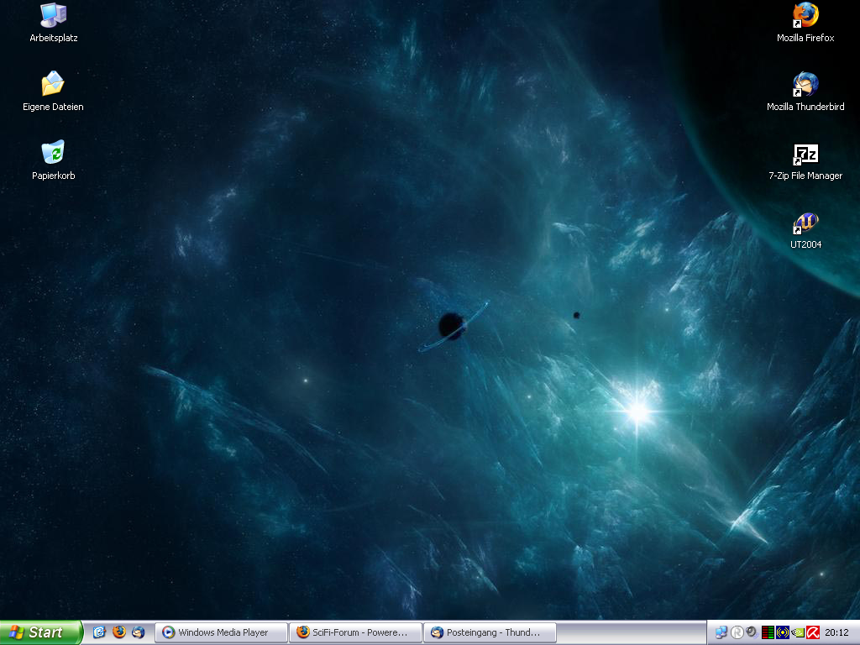This screenshot has height=645, width=860.
Task: Switch to the SciFi-Forum Firefox window
Action: [x=354, y=632]
